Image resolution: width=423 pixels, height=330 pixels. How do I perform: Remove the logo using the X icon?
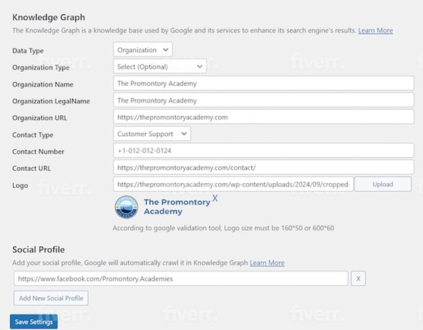tap(215, 198)
